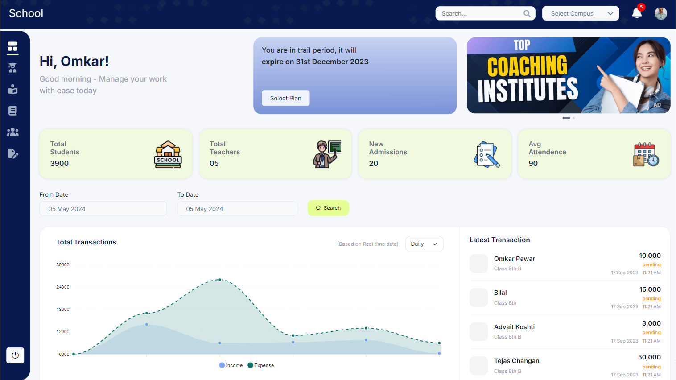Open Omkar Pawar transaction entry

[565, 264]
